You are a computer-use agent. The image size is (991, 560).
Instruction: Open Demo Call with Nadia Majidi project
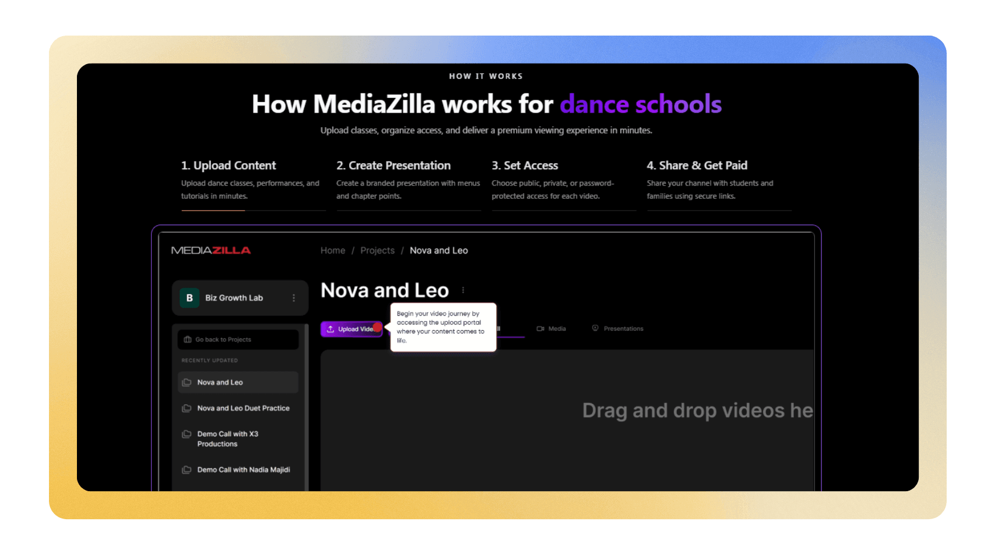pyautogui.click(x=238, y=470)
